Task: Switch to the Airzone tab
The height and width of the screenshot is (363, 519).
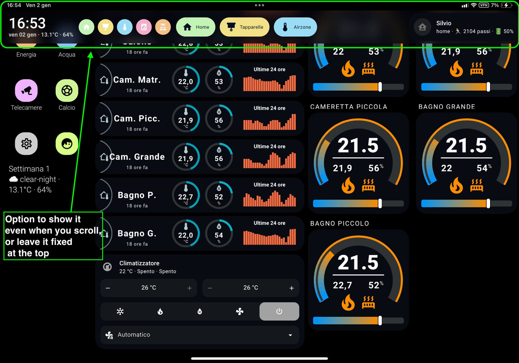Action: point(295,27)
